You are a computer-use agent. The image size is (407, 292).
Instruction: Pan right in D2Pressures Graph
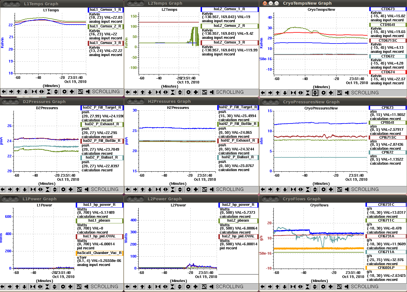(10, 190)
